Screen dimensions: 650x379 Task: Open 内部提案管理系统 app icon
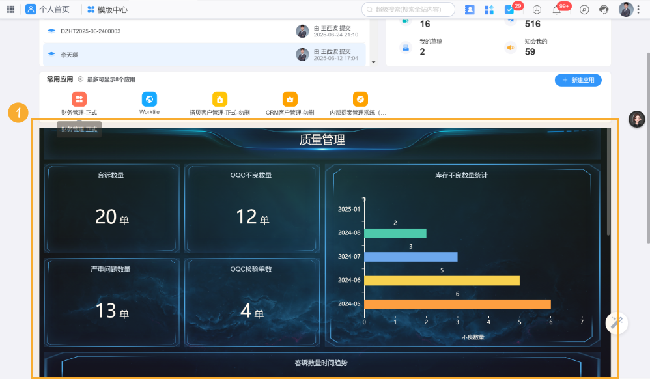pyautogui.click(x=360, y=99)
